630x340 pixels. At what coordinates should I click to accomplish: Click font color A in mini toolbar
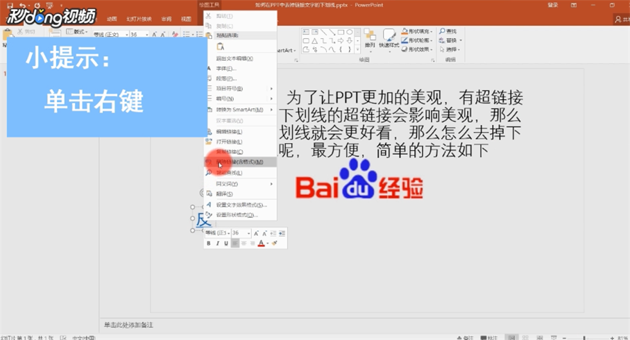click(x=261, y=243)
